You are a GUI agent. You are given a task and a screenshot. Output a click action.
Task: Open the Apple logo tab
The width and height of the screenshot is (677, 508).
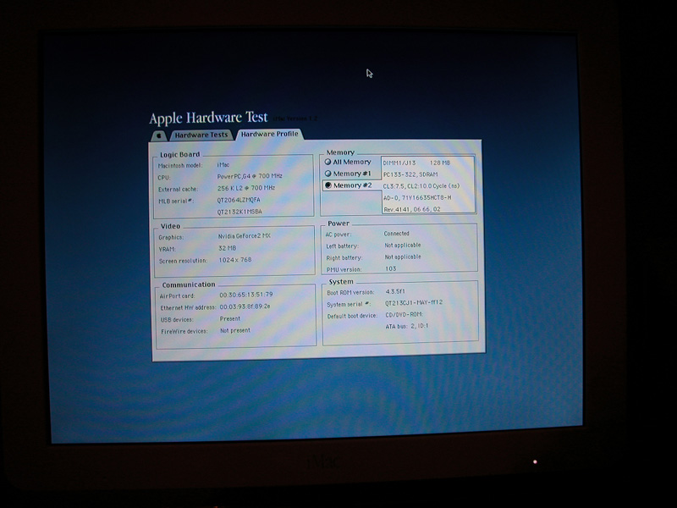(x=158, y=135)
